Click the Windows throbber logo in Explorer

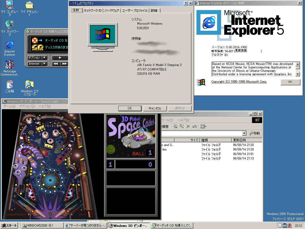(x=257, y=120)
